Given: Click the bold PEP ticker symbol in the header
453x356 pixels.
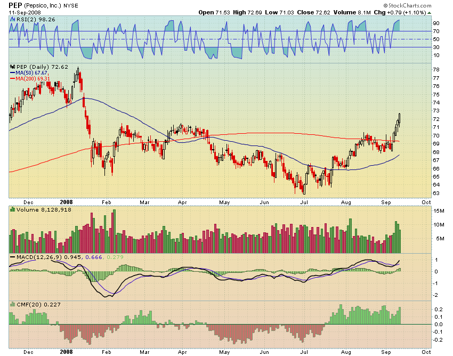Looking at the screenshot, I should pyautogui.click(x=15, y=5).
